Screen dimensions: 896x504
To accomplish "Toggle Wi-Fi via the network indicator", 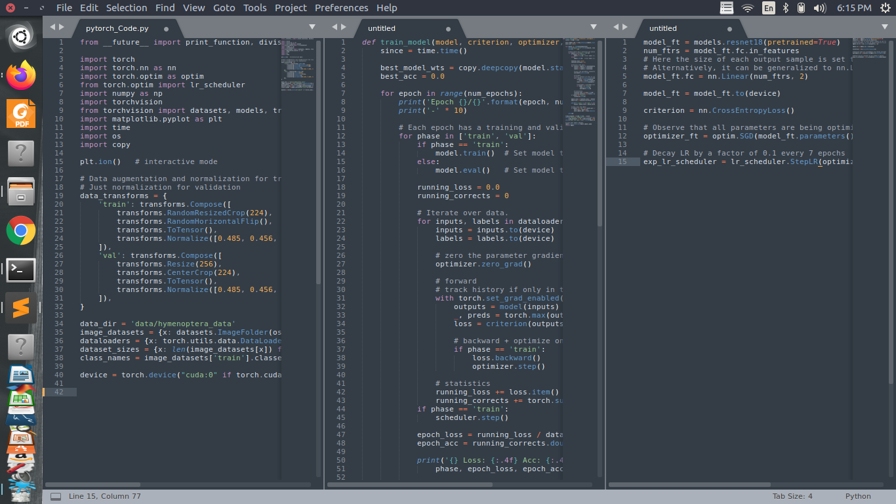I will tap(748, 7).
